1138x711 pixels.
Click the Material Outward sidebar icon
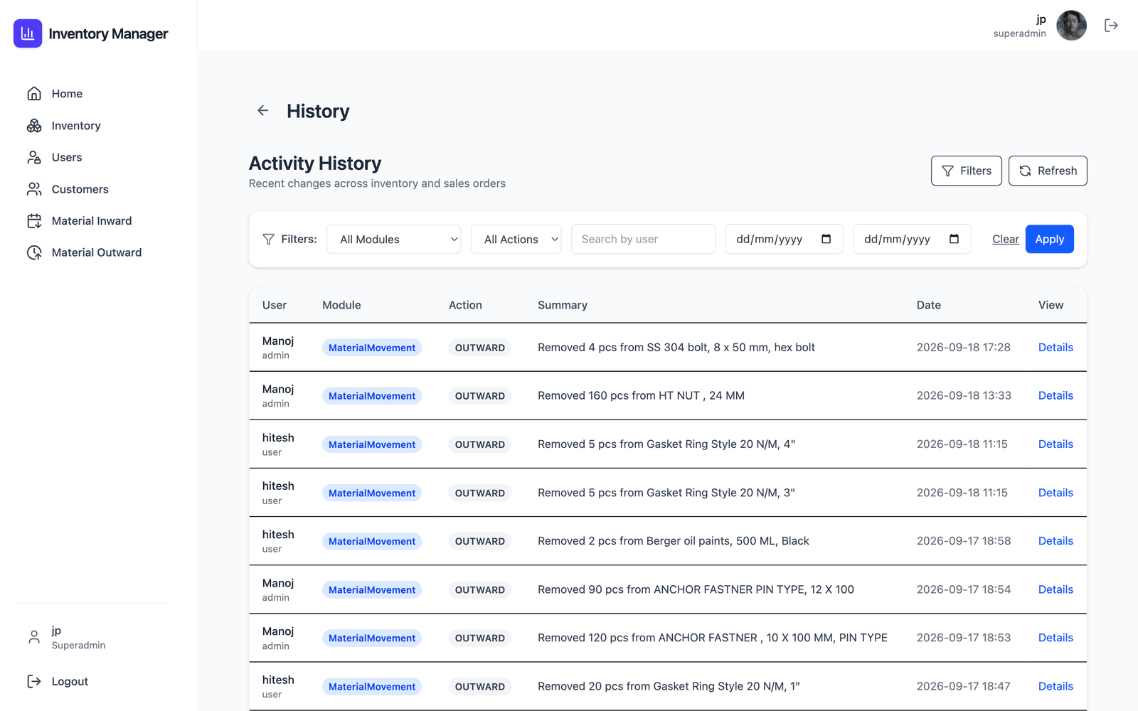pos(34,252)
